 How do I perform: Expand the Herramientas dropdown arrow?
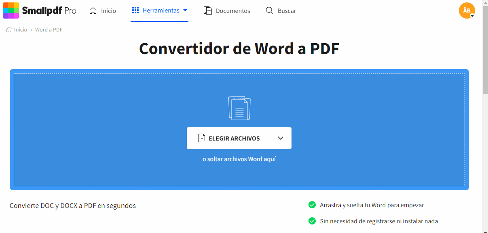(x=185, y=10)
